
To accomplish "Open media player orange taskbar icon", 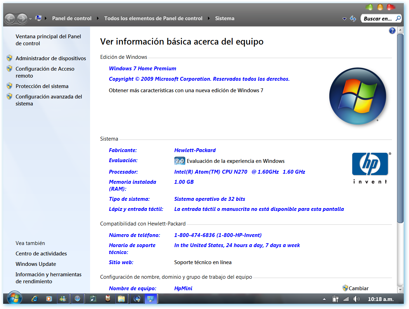I will click(x=49, y=299).
